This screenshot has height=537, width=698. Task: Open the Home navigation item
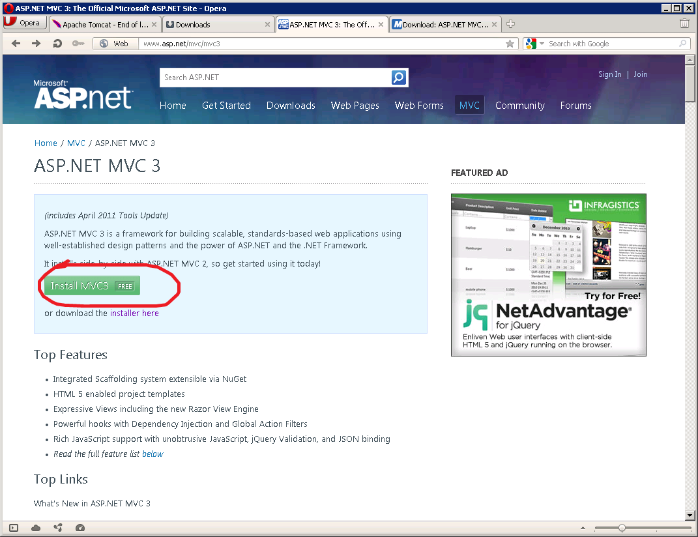pyautogui.click(x=173, y=106)
